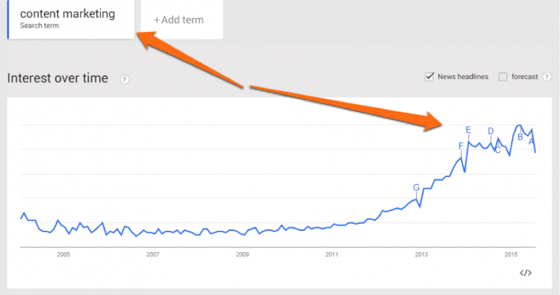This screenshot has height=295, width=560.
Task: Open news headline marker G
Action: point(416,188)
